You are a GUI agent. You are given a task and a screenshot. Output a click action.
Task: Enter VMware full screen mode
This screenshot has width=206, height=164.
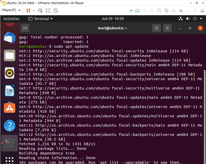(48, 11)
